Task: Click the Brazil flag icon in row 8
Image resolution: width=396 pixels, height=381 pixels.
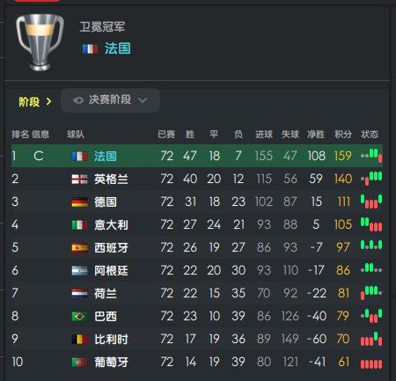Action: pos(80,316)
